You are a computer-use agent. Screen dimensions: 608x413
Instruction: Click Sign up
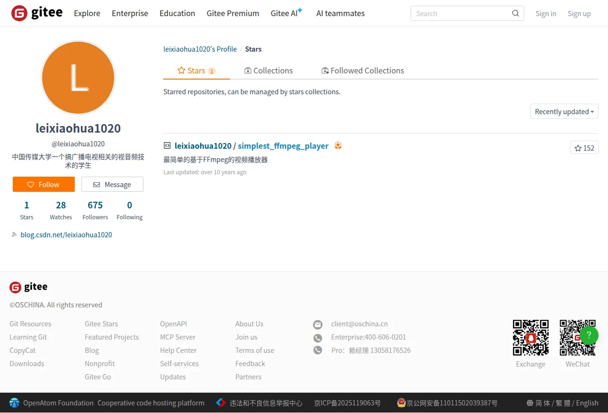coord(579,14)
